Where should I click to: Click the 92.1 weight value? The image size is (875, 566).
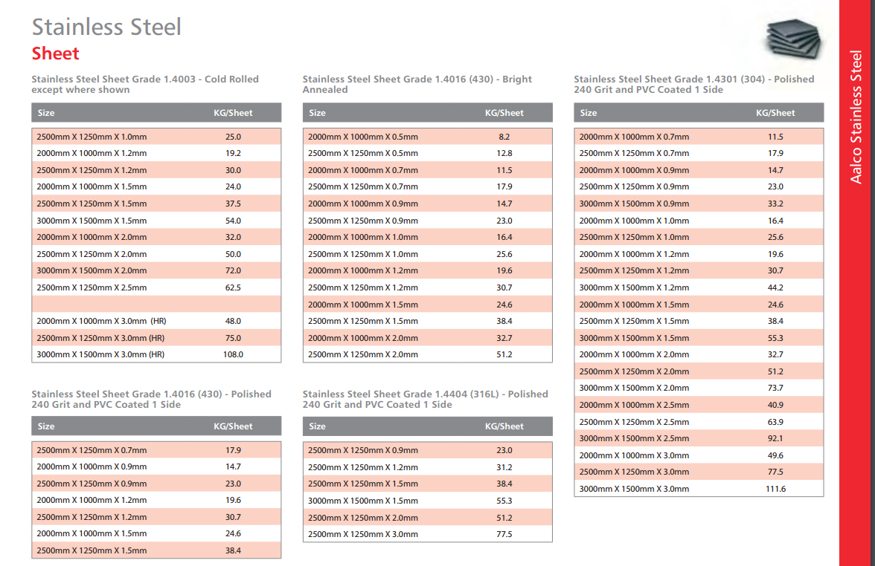[x=775, y=438]
